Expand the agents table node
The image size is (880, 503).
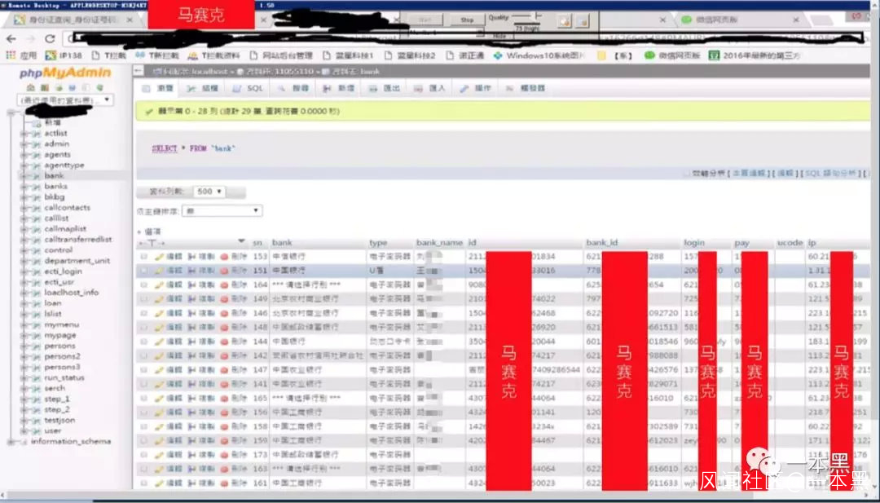24,154
